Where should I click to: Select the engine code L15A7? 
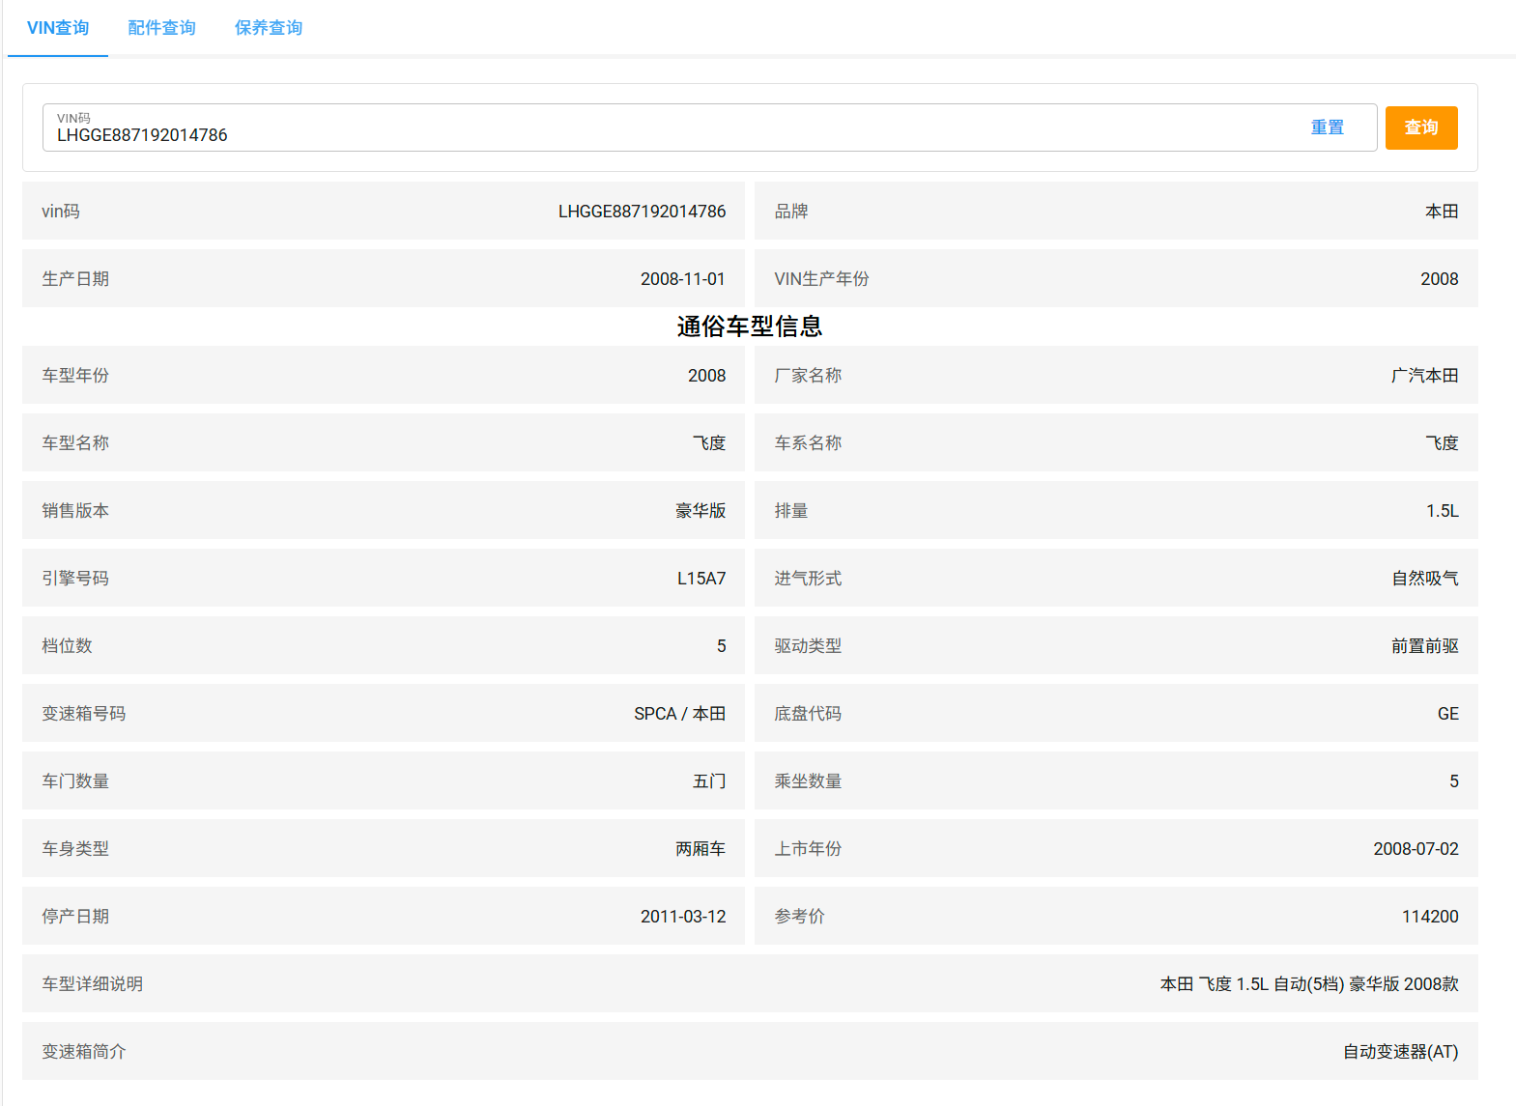coord(701,579)
